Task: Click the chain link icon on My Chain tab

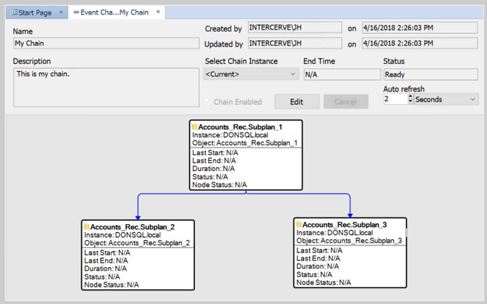Action: click(x=76, y=12)
